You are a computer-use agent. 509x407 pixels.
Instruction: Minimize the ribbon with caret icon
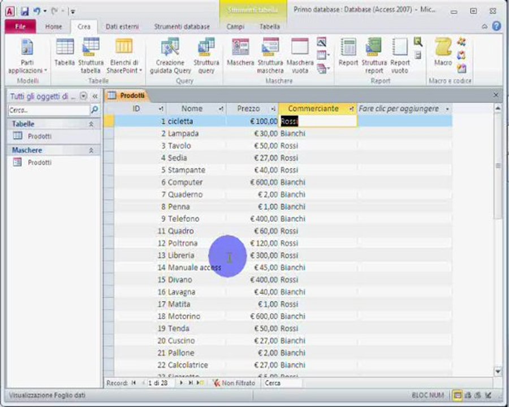[484, 27]
